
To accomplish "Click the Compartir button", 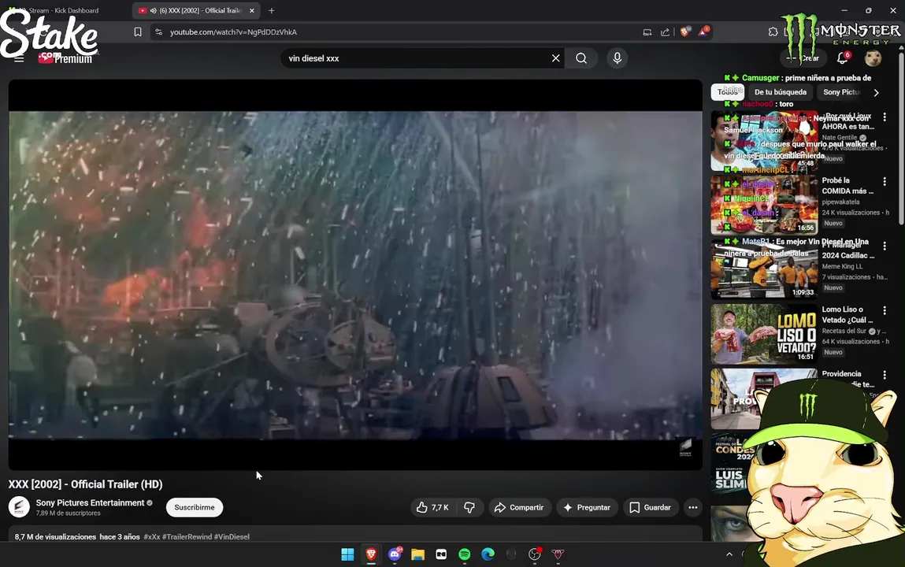I will [x=520, y=508].
